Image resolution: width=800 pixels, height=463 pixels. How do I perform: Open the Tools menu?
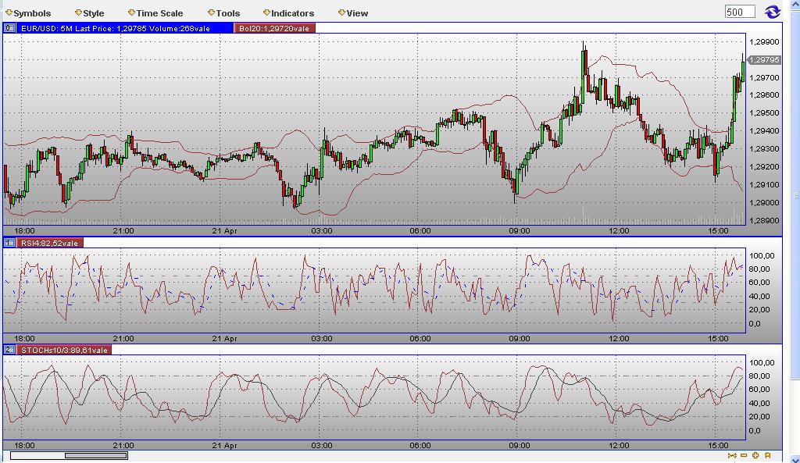coord(226,12)
